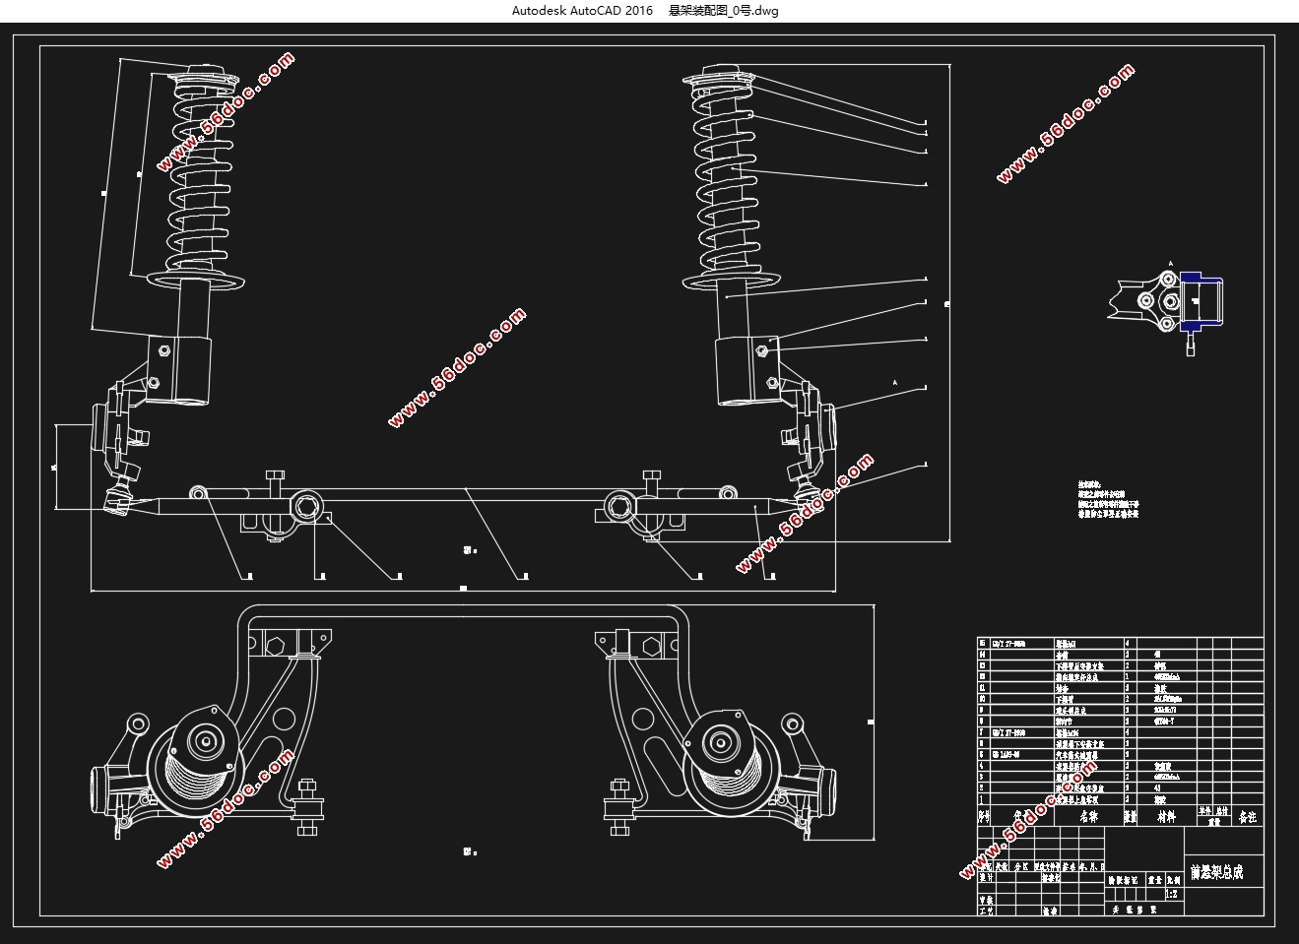Click the 1:2 scale cell in title block
Viewport: 1299px width, 944px height.
click(1173, 895)
